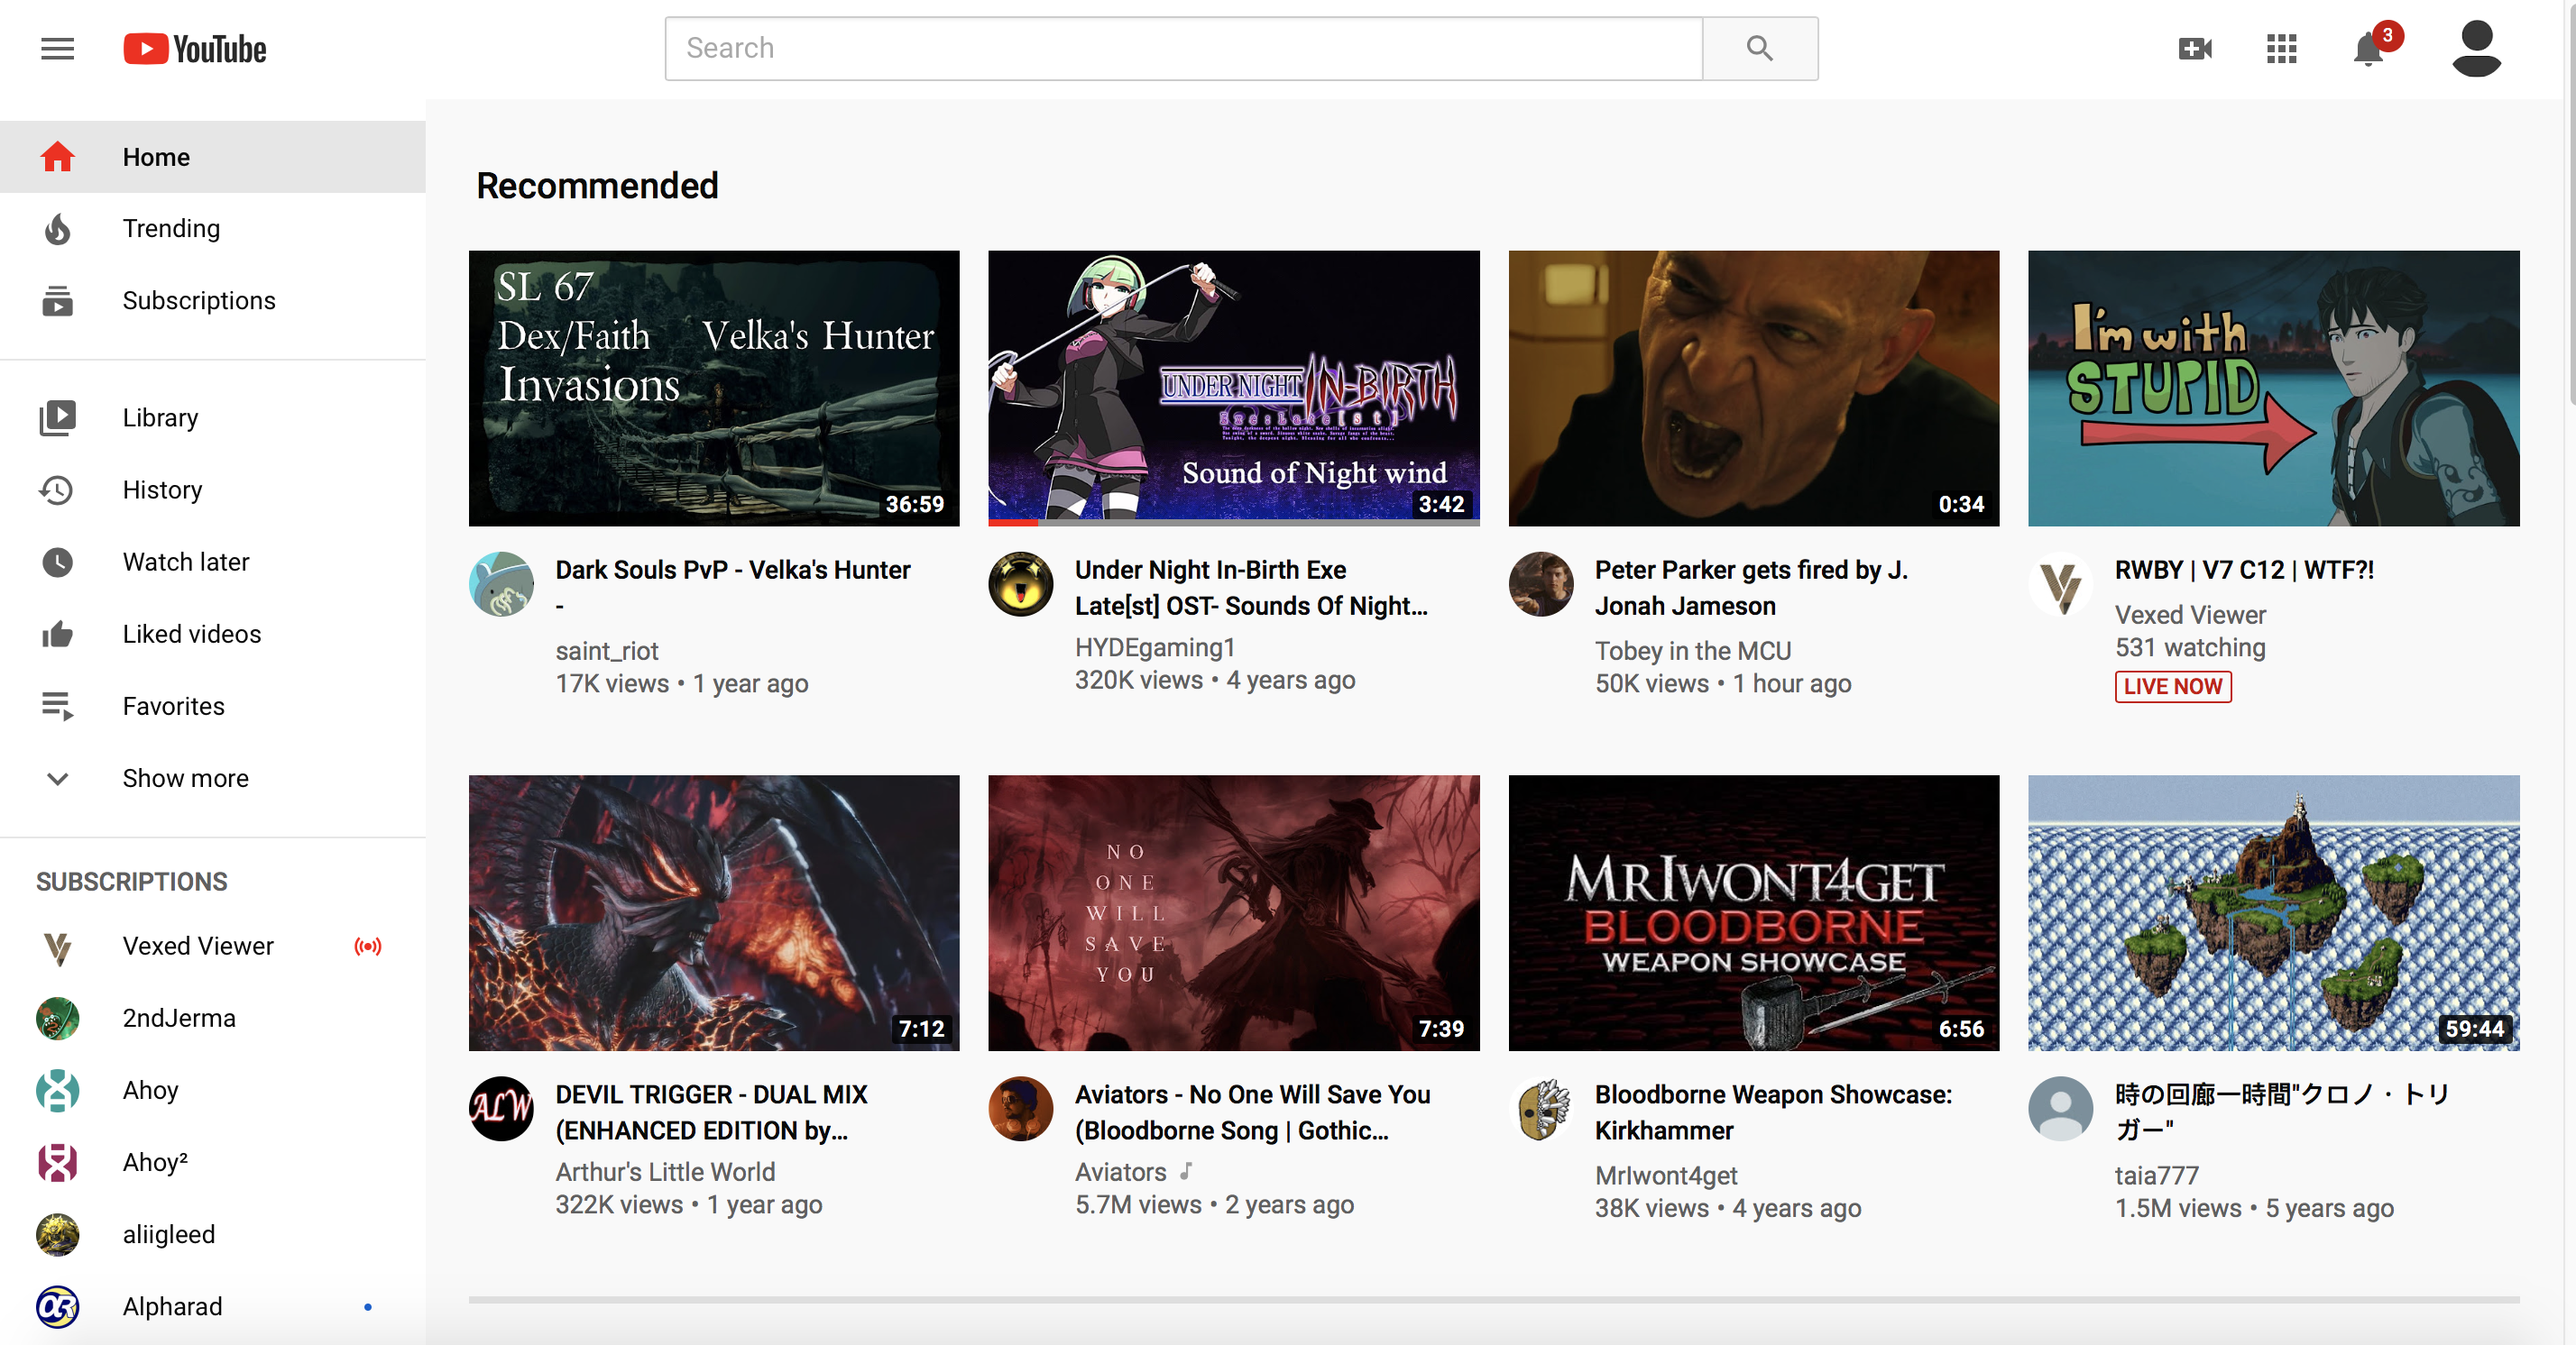The image size is (2576, 1345).
Task: Click the taia777 channel avatar
Action: coord(2060,1108)
